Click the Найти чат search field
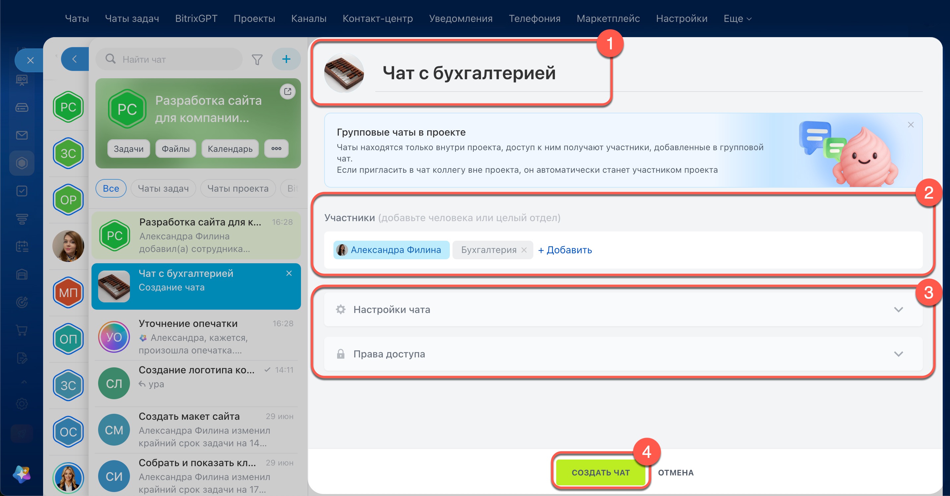Screen dimensions: 950x496 (169, 59)
